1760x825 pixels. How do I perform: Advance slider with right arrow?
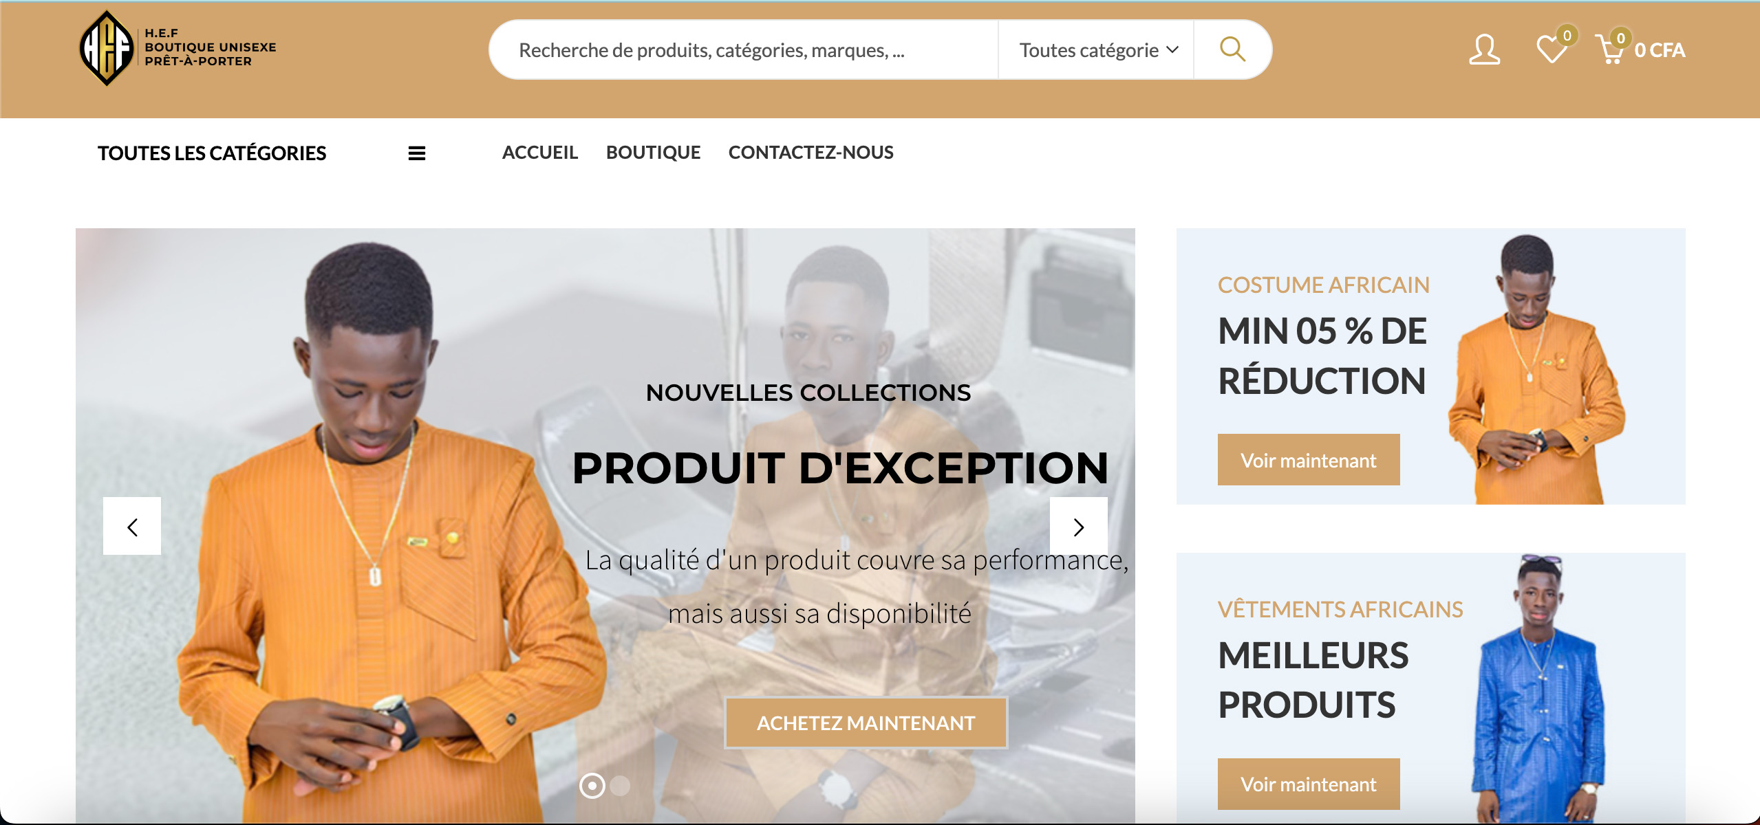[x=1078, y=526]
